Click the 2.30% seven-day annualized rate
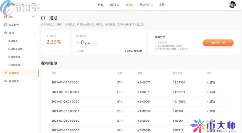 click(54, 42)
